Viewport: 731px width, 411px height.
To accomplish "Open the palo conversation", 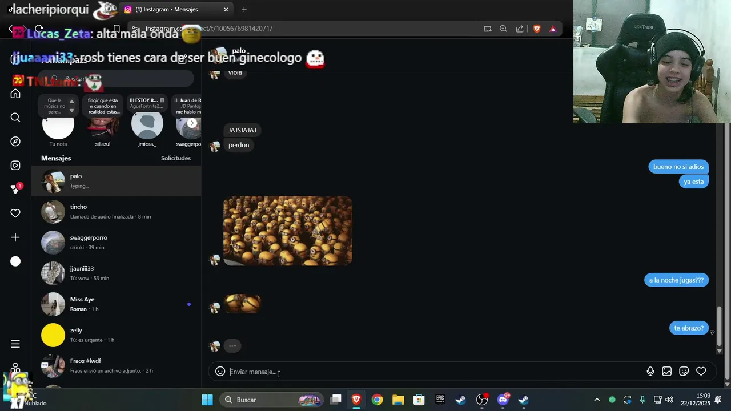I will pos(116,180).
